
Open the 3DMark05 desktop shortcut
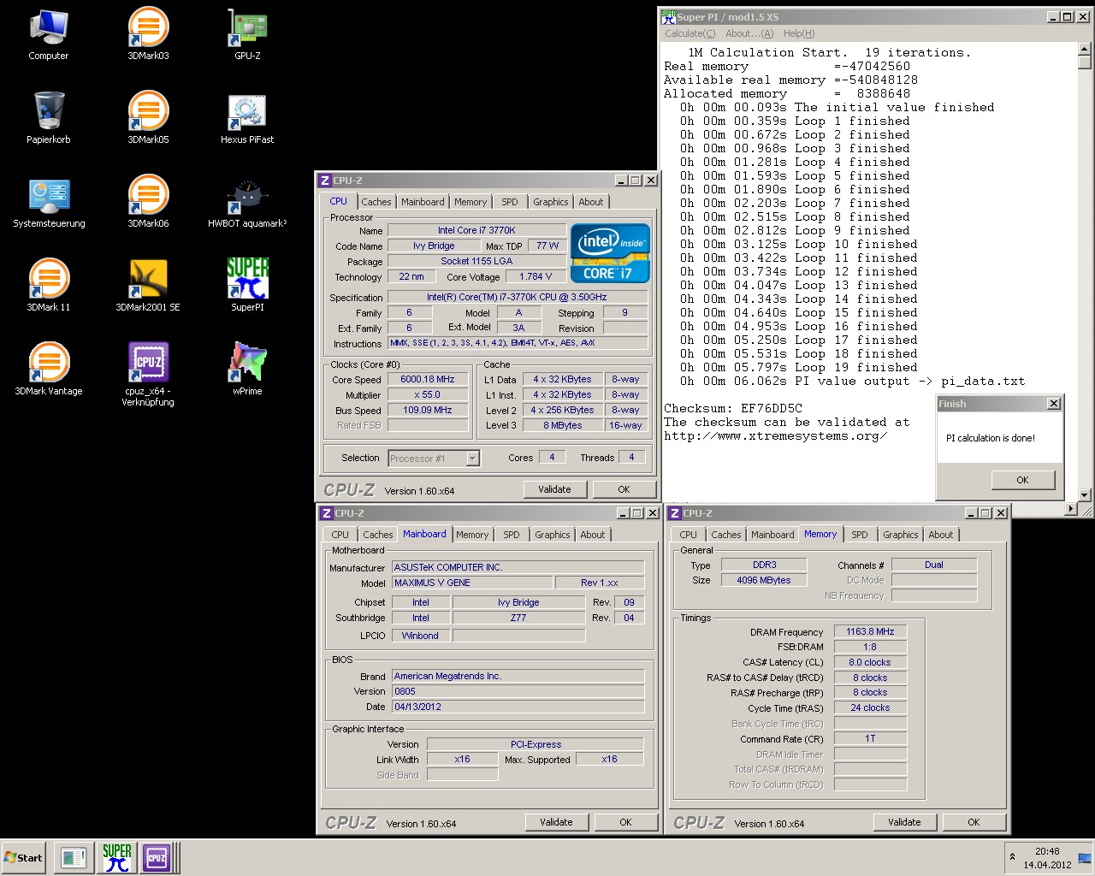[148, 117]
